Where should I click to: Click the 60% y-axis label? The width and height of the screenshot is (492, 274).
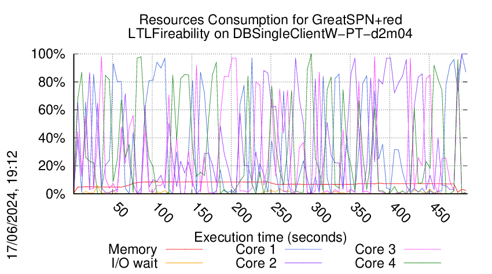[x=52, y=110]
